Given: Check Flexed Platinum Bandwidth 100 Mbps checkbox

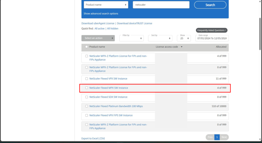Looking at the screenshot, I should pyautogui.click(x=86, y=106).
